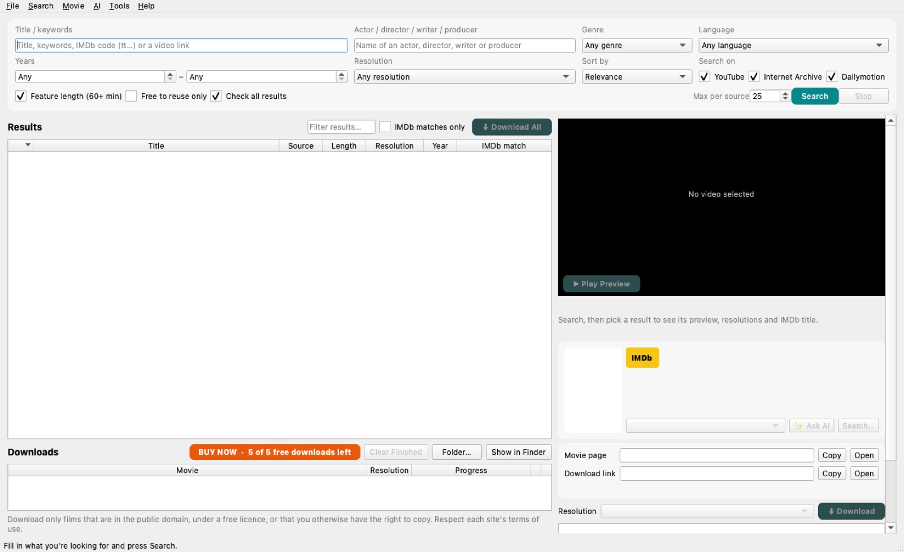Click the end year Any field
This screenshot has width=904, height=552.
tap(262, 77)
